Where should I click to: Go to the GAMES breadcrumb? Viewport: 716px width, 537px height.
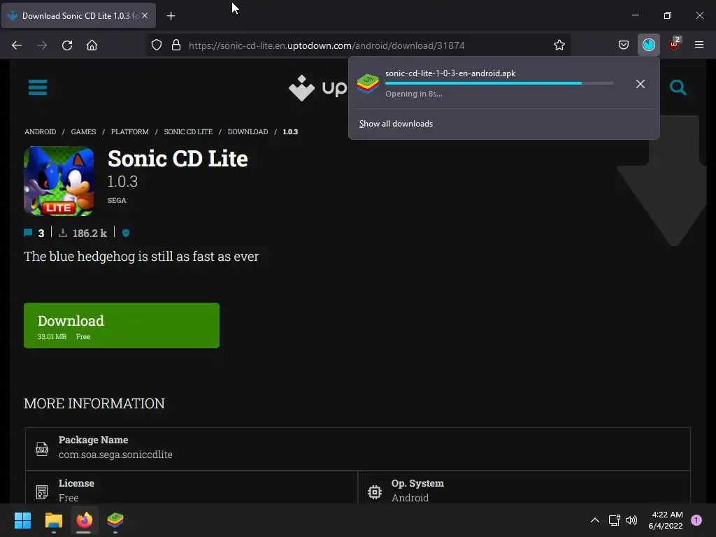tap(84, 131)
